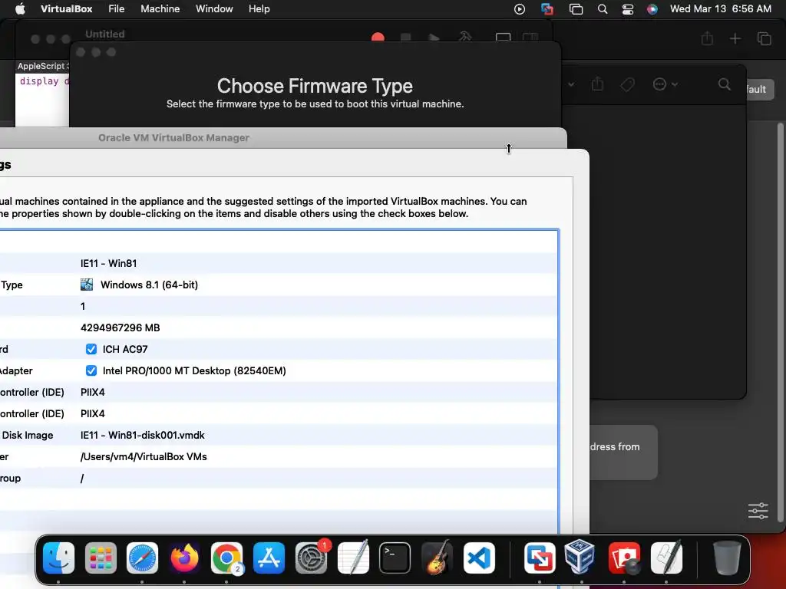786x589 pixels.
Task: Open the ellipsis action menu dropdown
Action: tap(665, 84)
